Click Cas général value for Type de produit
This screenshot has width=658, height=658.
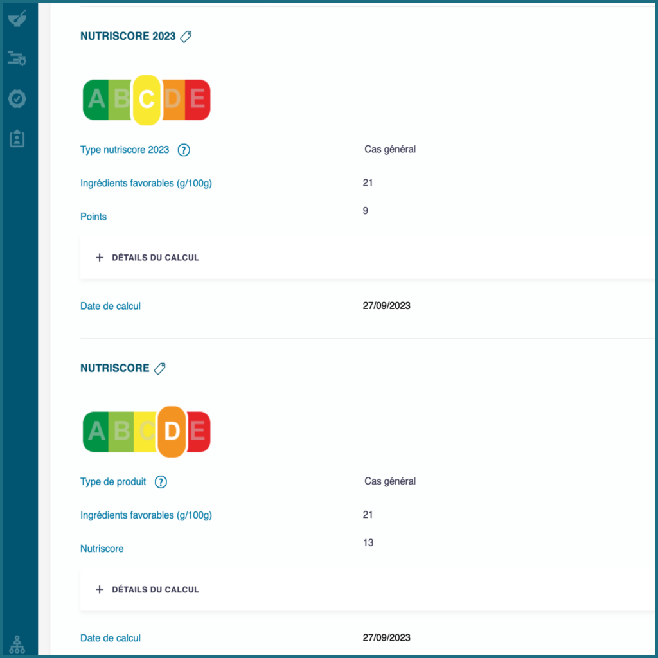point(390,481)
